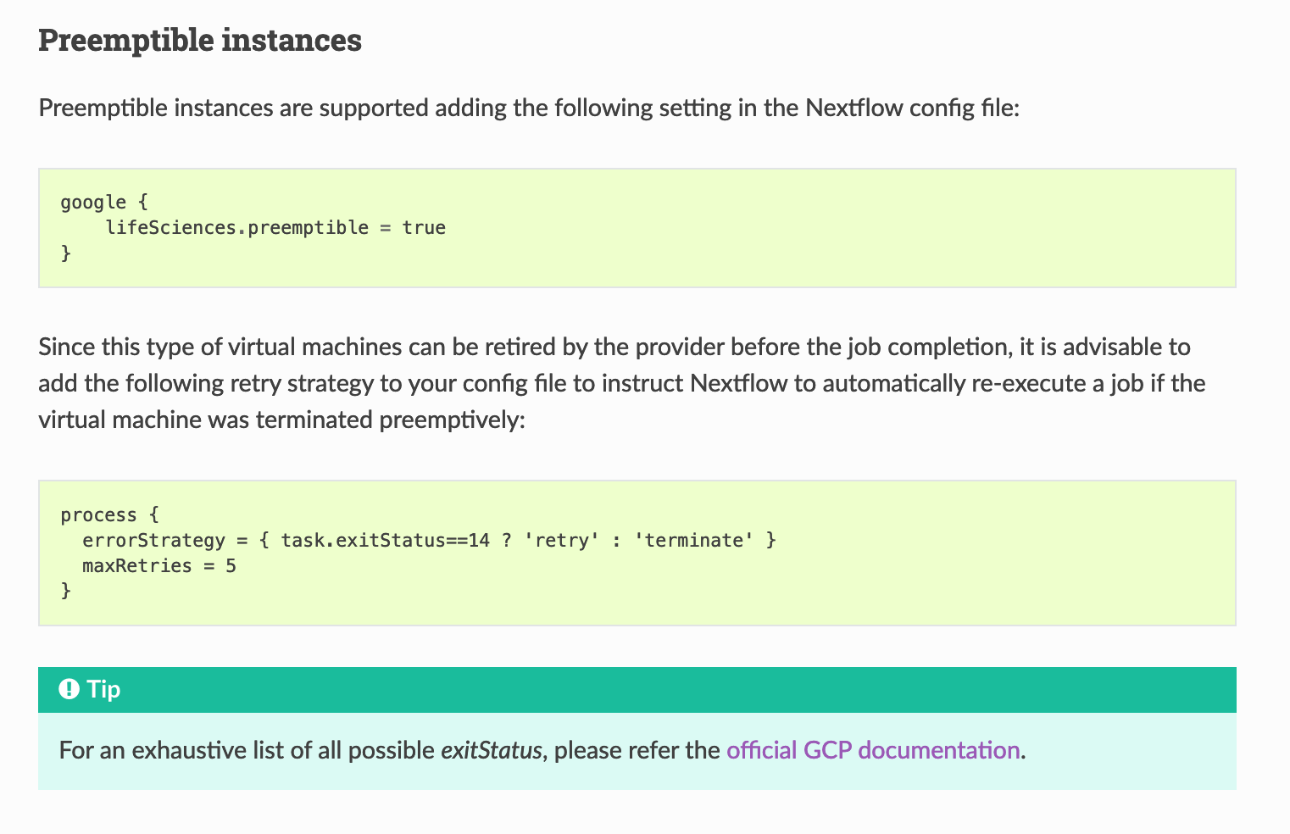Click the closing brace of google block

(65, 253)
